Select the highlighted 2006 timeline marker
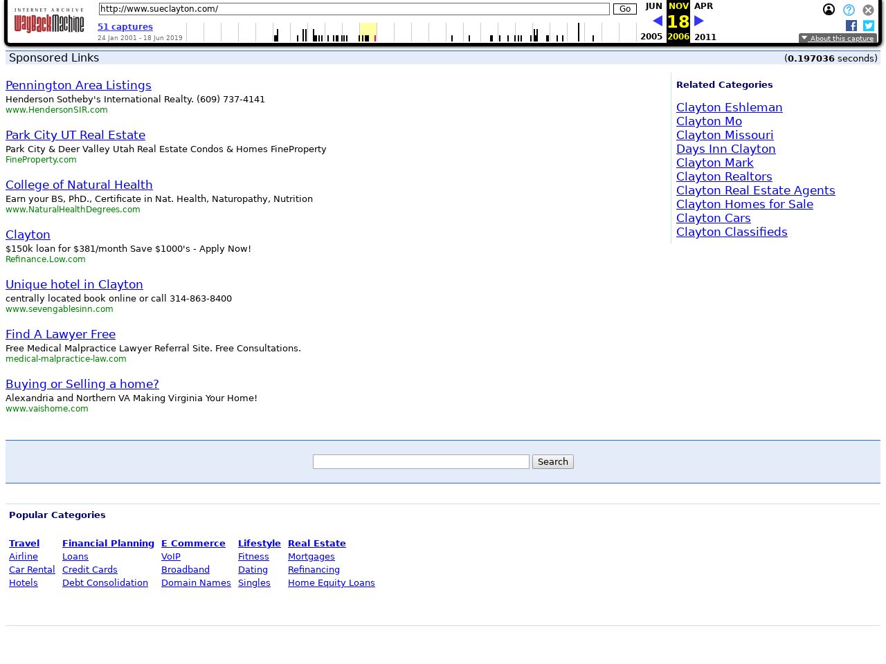 (368, 32)
